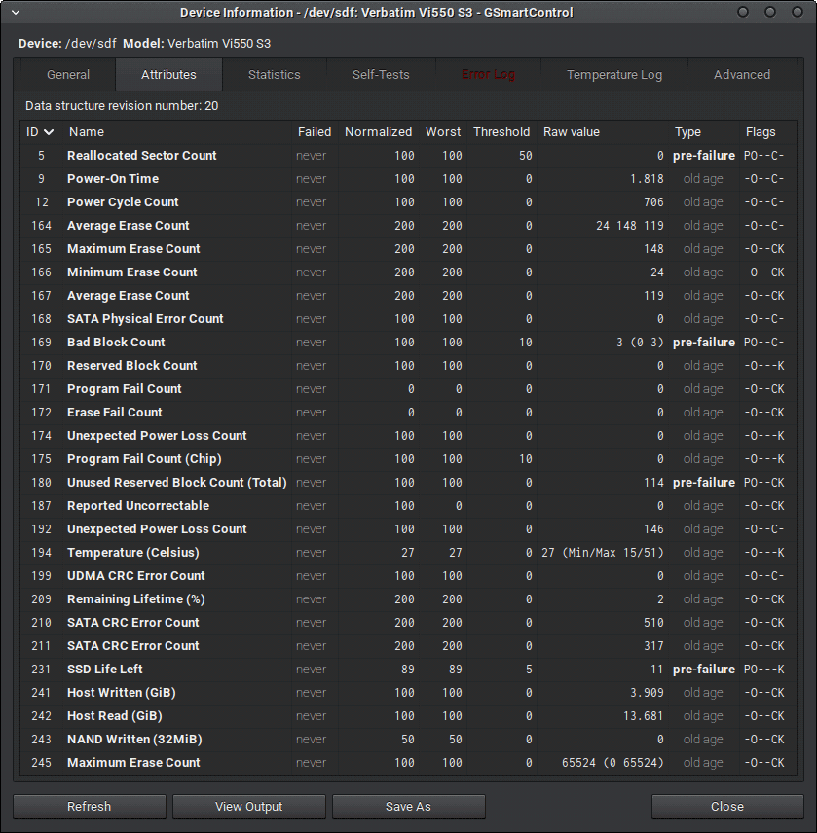Click raw value 65524 (0 65524)
Screen dimensions: 817x833
click(x=613, y=763)
